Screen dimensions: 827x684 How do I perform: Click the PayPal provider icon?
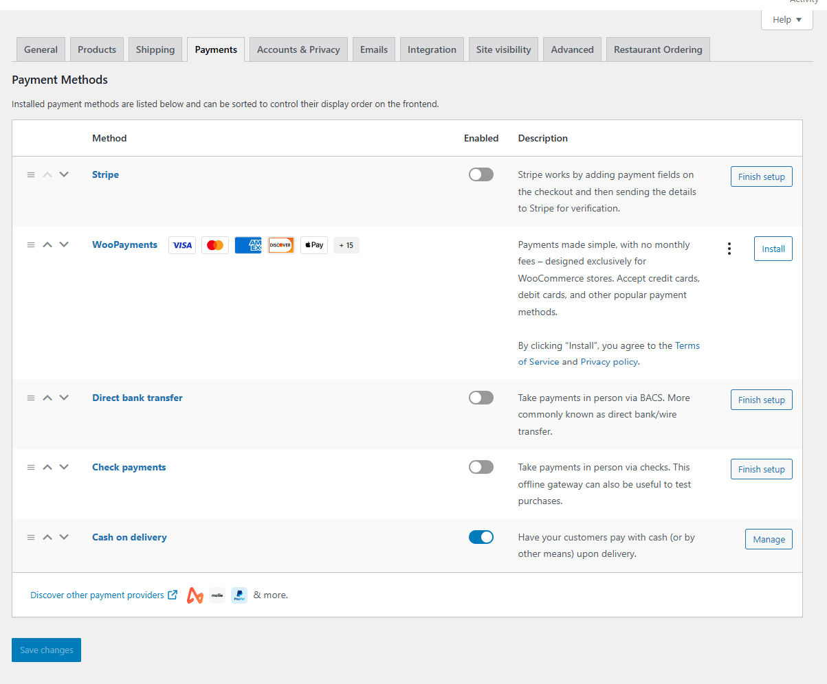[x=239, y=595]
